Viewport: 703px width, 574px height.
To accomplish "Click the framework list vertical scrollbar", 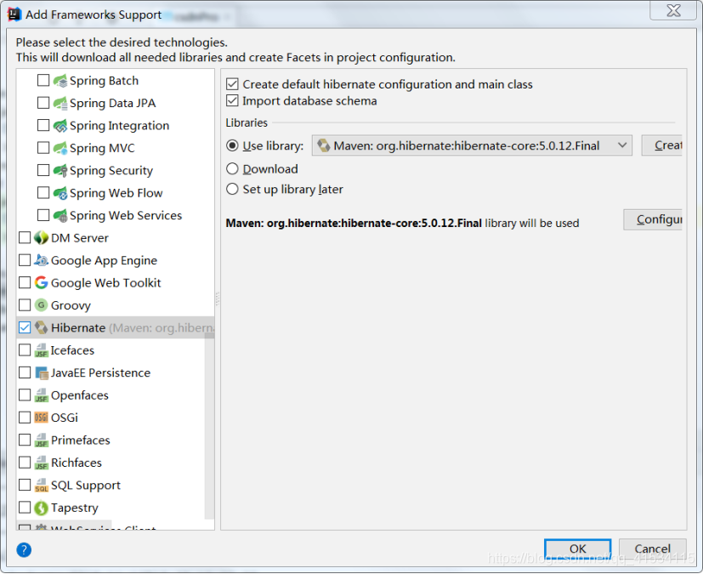I will pyautogui.click(x=209, y=426).
